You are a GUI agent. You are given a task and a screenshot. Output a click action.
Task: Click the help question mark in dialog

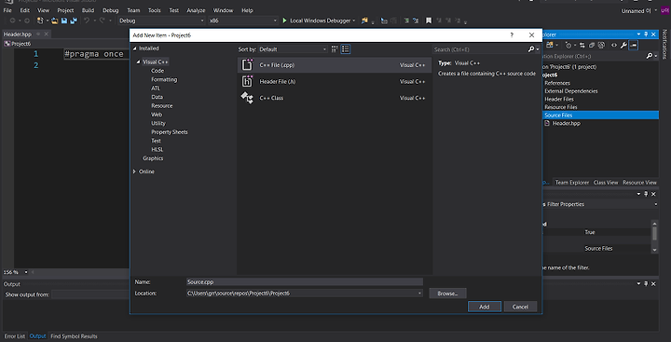point(512,35)
